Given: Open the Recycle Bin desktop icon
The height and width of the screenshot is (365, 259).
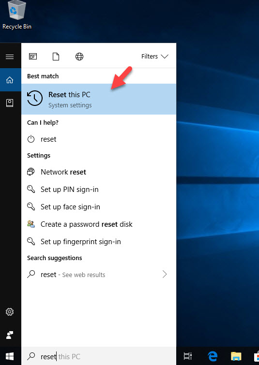Looking at the screenshot, I should [17, 15].
